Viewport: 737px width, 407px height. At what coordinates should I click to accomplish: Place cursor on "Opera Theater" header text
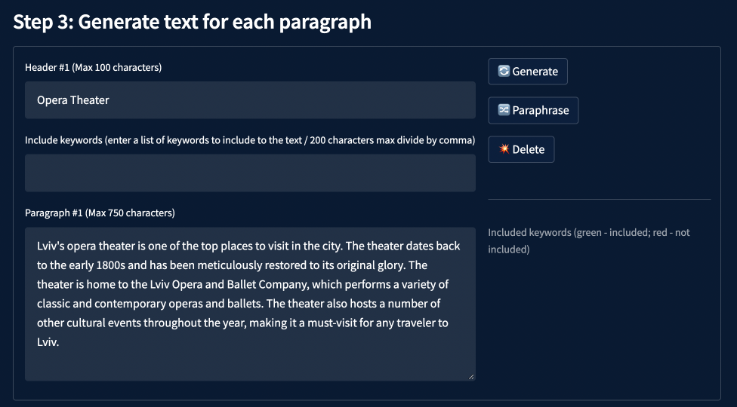click(x=73, y=100)
